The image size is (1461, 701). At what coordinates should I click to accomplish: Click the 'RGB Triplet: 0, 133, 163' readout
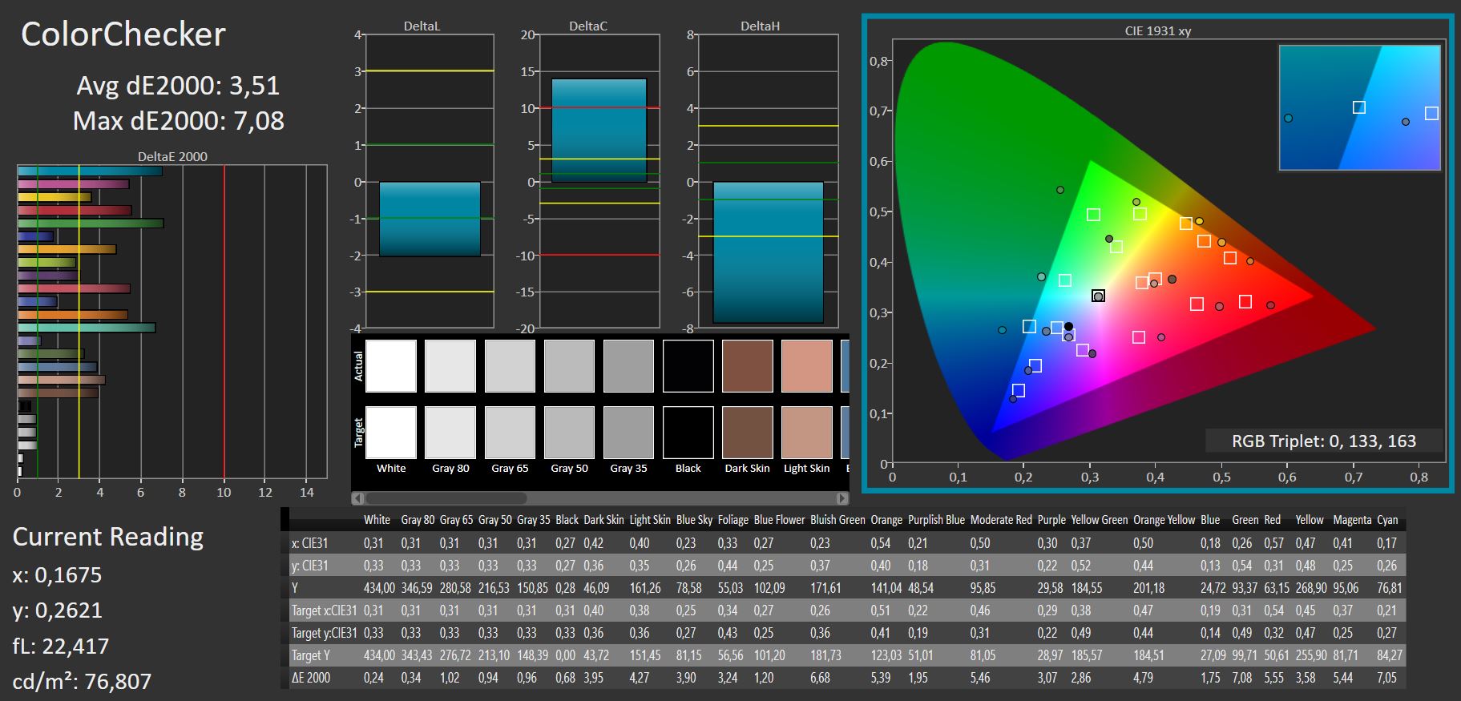(1323, 441)
